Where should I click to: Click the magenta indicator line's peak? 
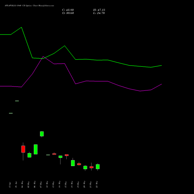pyautogui.click(x=43, y=57)
